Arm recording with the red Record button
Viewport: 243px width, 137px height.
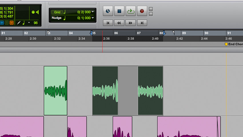click(142, 11)
